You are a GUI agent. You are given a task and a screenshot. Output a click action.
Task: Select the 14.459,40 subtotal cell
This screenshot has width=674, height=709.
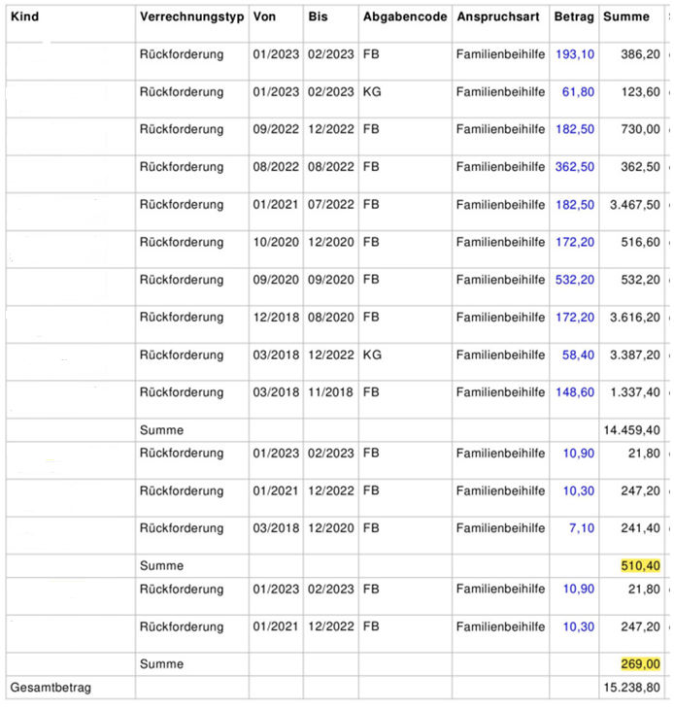[631, 429]
